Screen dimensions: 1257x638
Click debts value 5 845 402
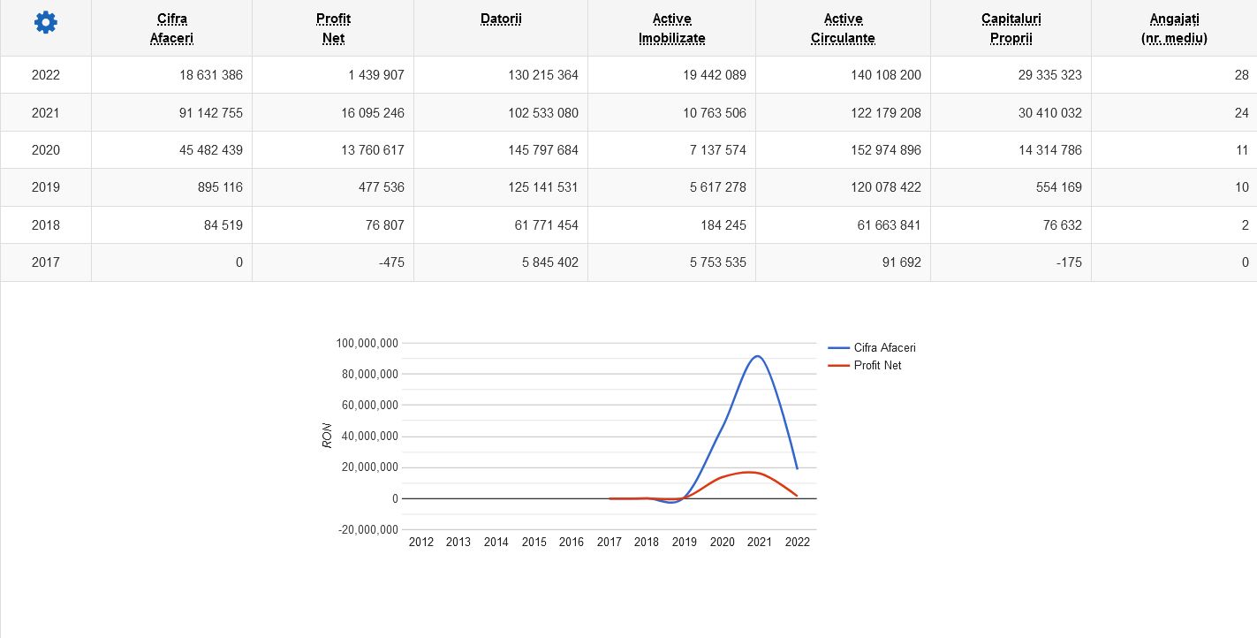[550, 262]
